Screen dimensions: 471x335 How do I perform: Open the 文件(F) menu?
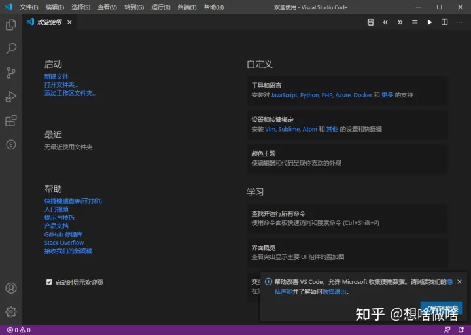click(x=29, y=7)
